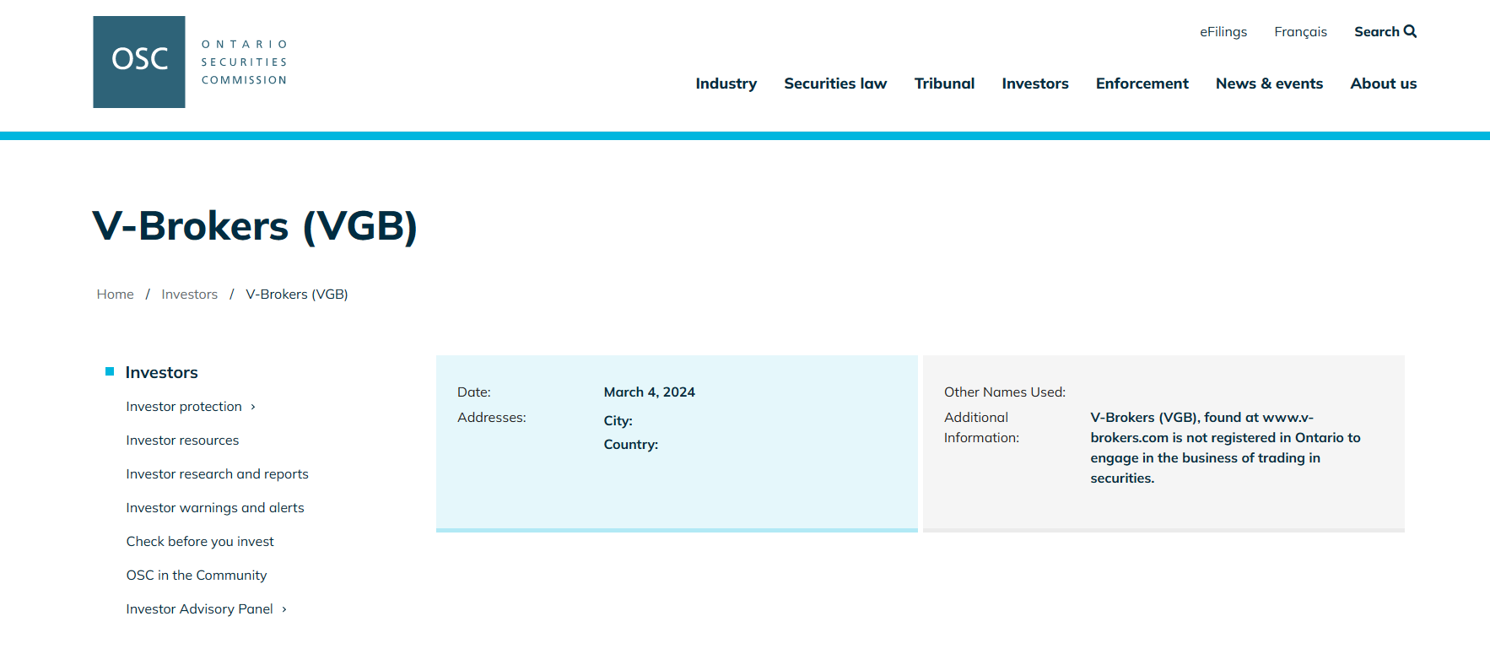The height and width of the screenshot is (665, 1490).
Task: Open Check before you invest
Action: click(200, 542)
